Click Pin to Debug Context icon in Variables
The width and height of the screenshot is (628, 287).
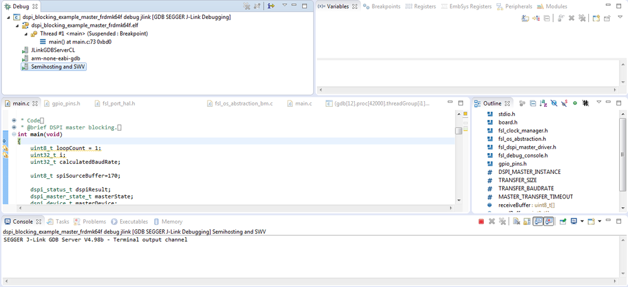point(607,18)
